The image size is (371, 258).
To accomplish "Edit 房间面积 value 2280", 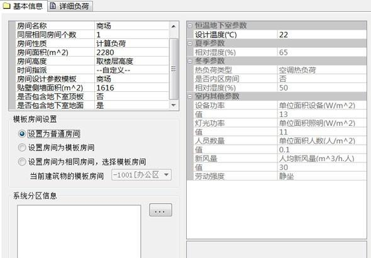I will (x=132, y=52).
